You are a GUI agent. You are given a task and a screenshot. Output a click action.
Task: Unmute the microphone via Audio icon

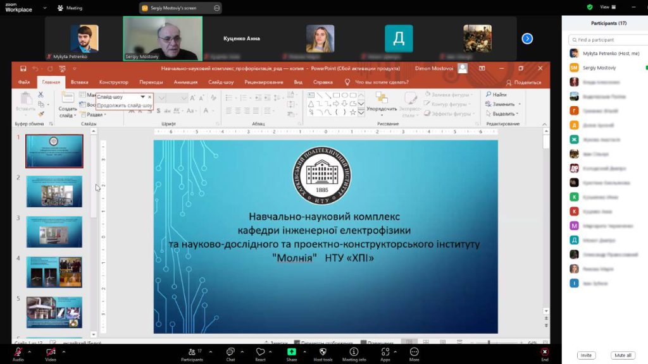click(17, 352)
